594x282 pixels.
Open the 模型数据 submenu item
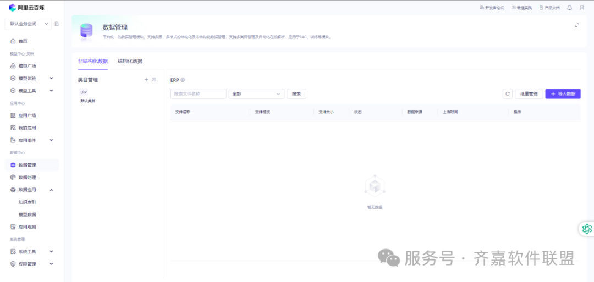pos(28,214)
